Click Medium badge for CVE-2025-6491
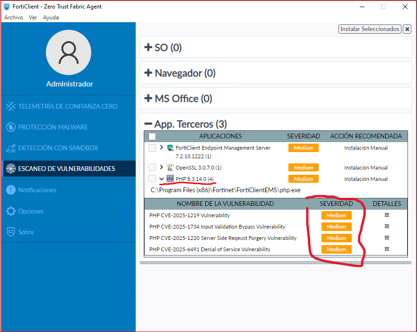417x332 pixels. coord(337,249)
